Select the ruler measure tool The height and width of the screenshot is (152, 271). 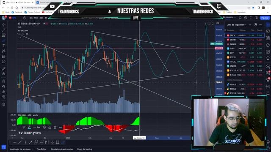(4, 69)
